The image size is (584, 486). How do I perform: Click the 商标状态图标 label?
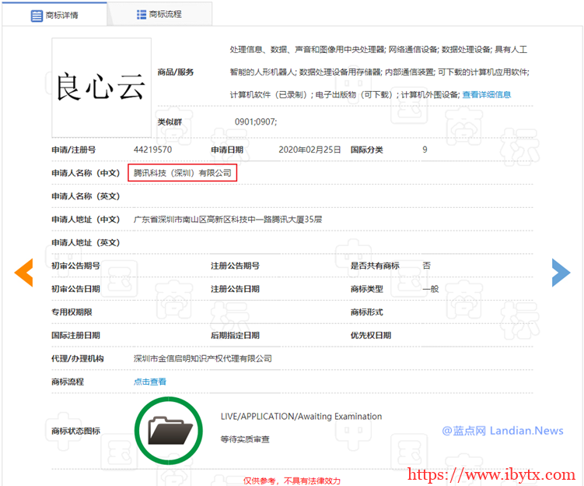(75, 431)
